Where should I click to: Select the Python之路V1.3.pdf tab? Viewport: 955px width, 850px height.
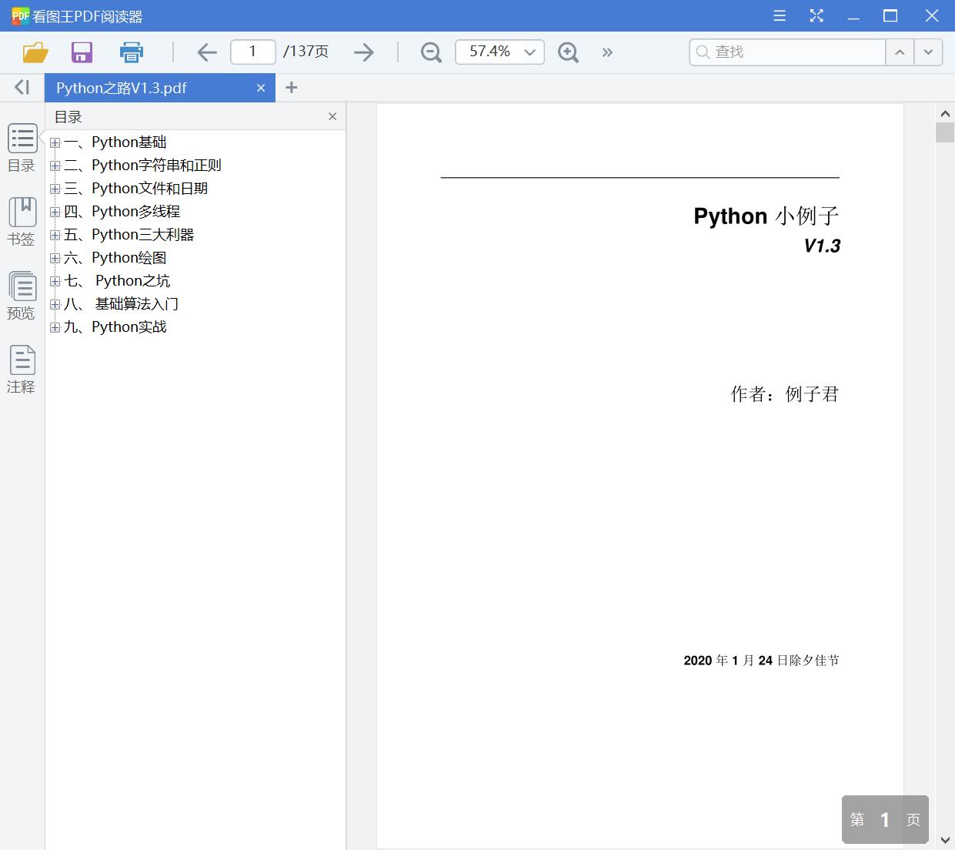[119, 88]
